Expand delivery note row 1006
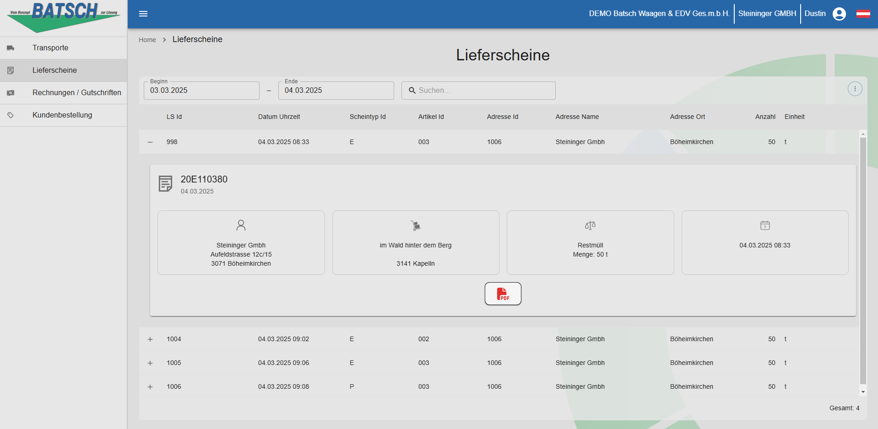The height and width of the screenshot is (429, 878). (x=150, y=387)
